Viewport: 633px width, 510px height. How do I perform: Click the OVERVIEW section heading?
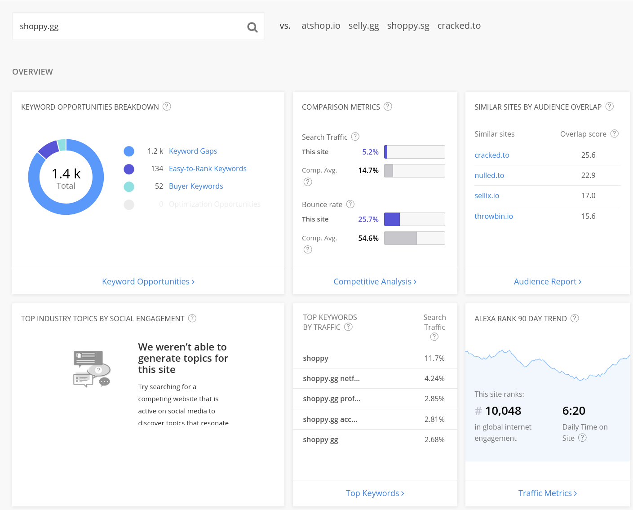point(32,72)
